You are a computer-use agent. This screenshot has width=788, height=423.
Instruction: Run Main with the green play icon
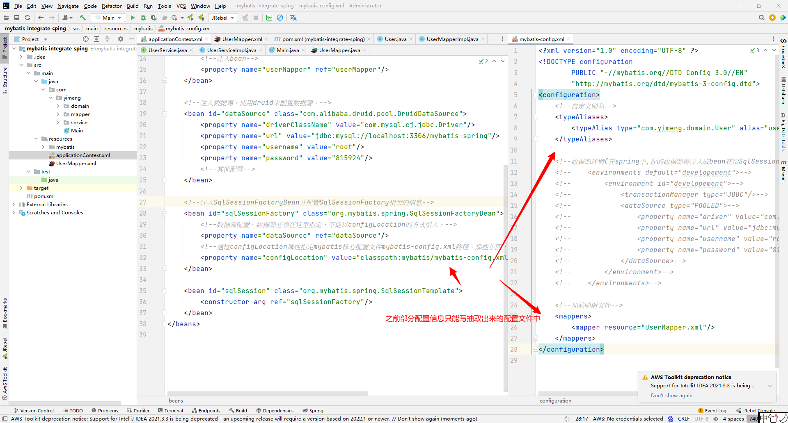pos(133,18)
